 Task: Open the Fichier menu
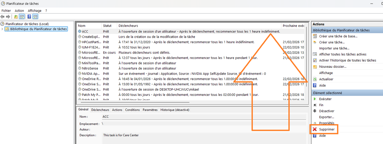click(x=6, y=11)
